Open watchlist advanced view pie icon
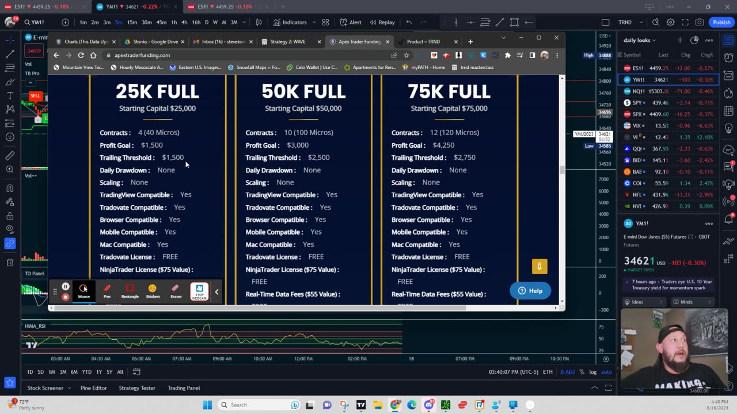 [694, 40]
